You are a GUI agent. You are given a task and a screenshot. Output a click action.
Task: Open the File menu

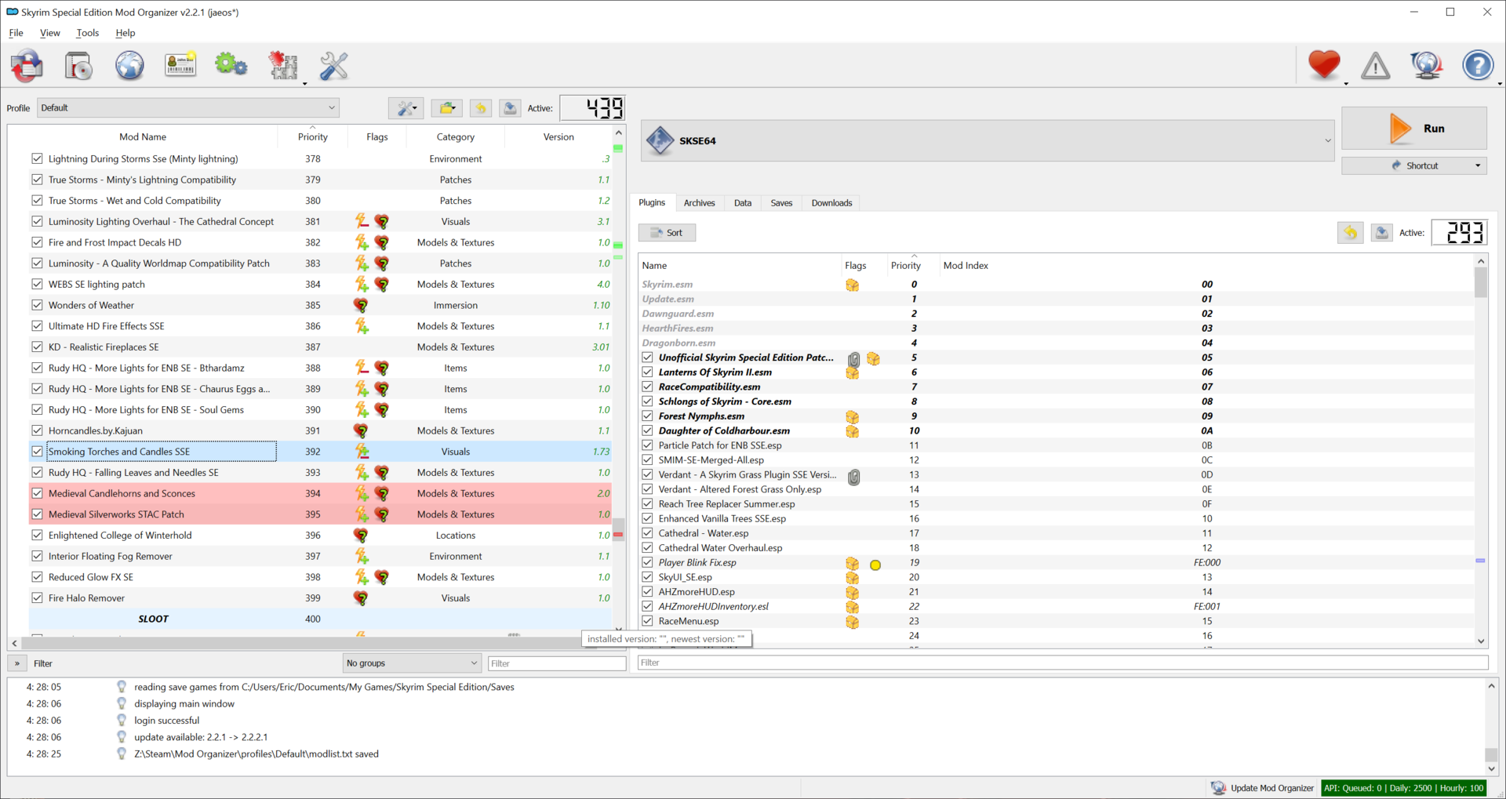[x=16, y=33]
